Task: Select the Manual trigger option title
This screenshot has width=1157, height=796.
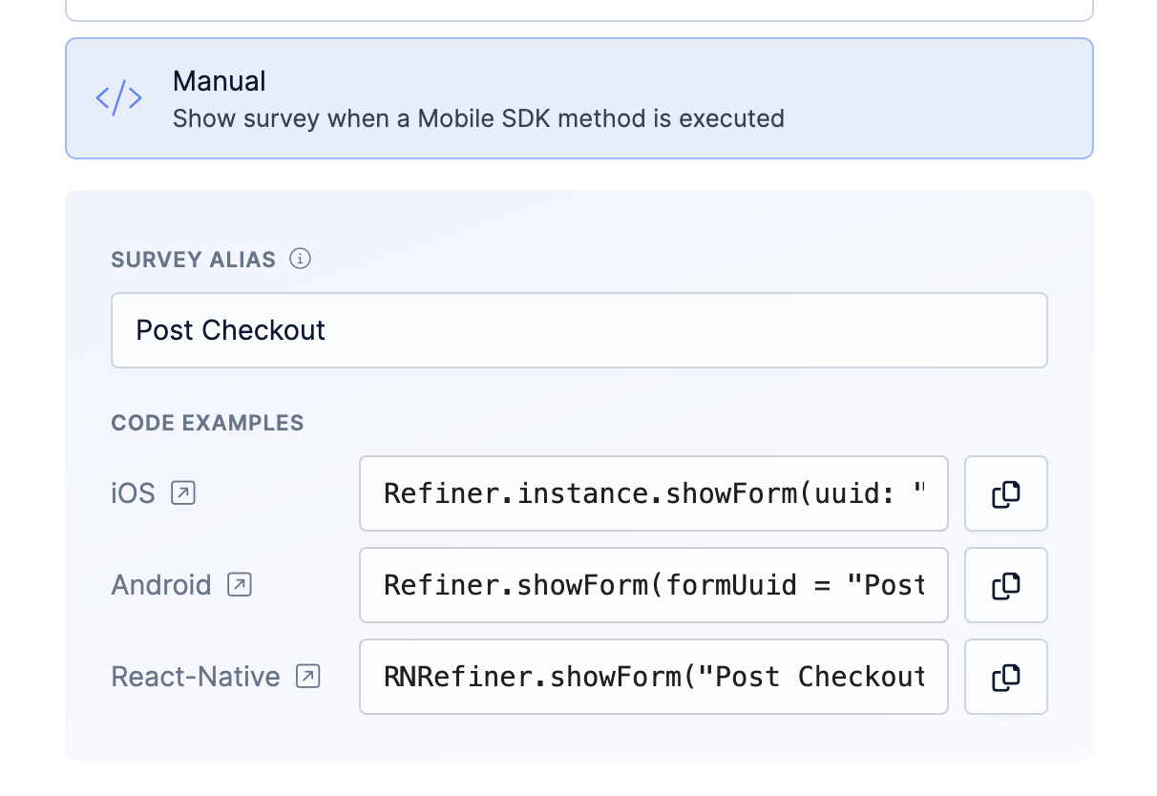Action: 220,81
